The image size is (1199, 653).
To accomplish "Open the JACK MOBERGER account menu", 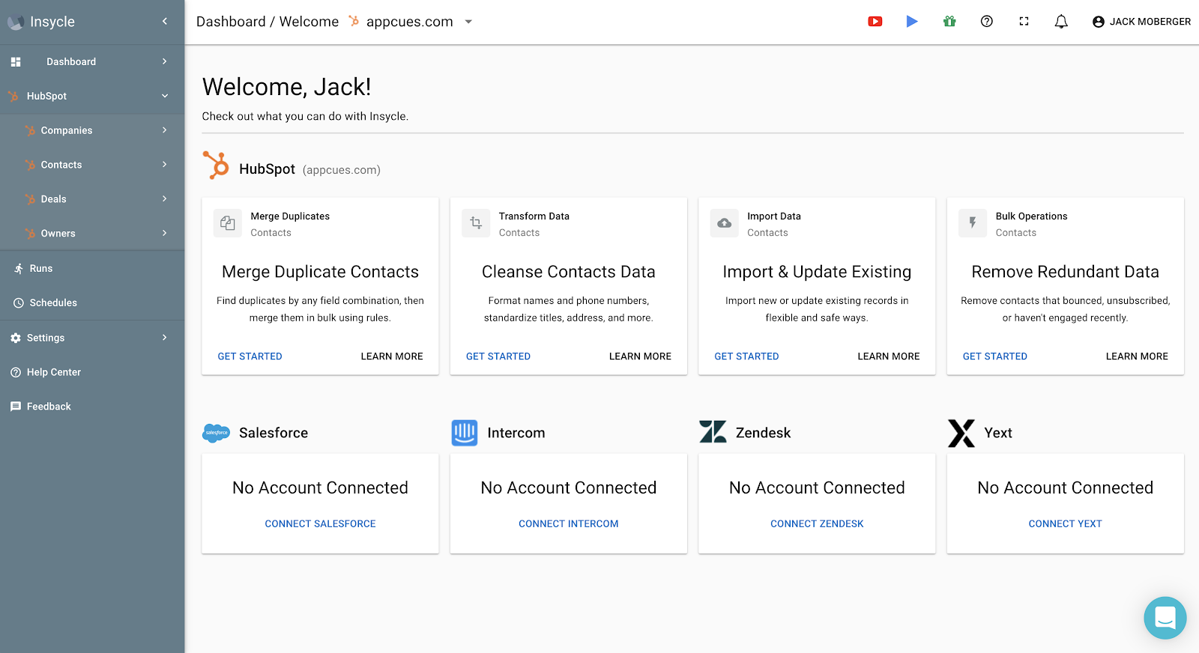I will 1141,22.
